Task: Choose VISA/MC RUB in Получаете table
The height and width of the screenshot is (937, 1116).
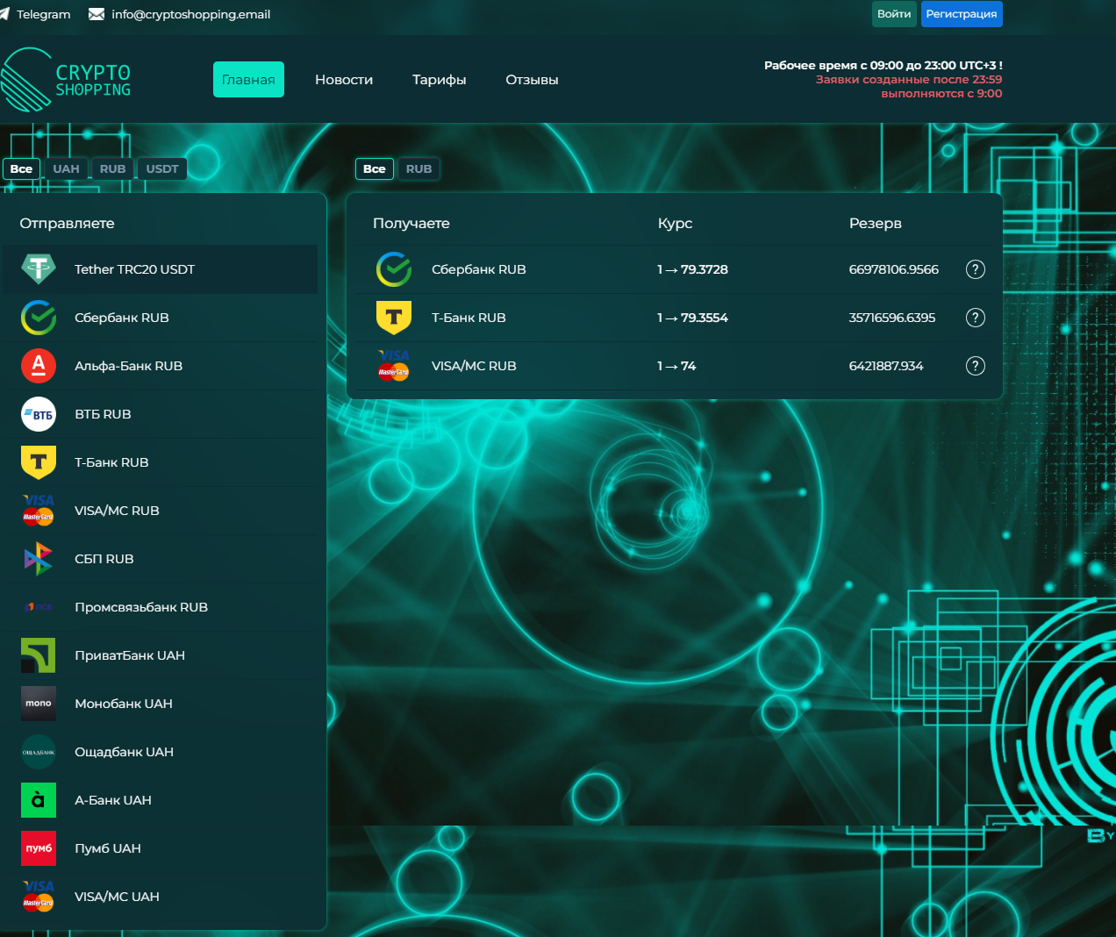Action: 474,366
